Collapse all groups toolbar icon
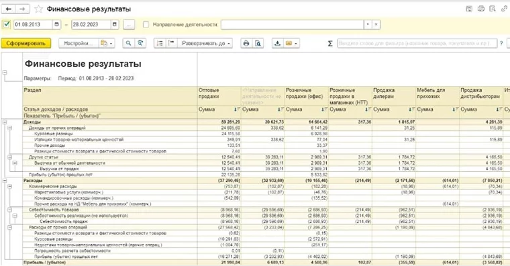Viewport: 510px width, 266px height. click(x=171, y=43)
